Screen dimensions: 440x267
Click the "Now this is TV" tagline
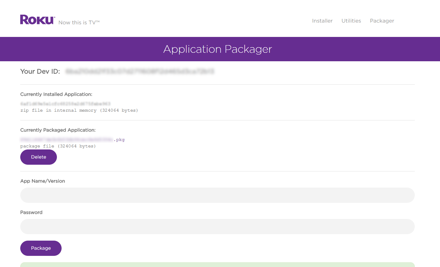click(x=79, y=23)
